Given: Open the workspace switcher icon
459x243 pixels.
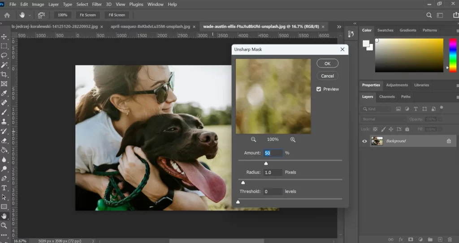Looking at the screenshot, I should 440,15.
